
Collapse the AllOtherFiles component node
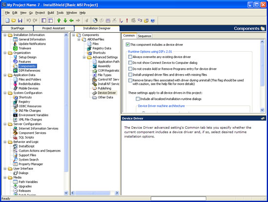79,40
